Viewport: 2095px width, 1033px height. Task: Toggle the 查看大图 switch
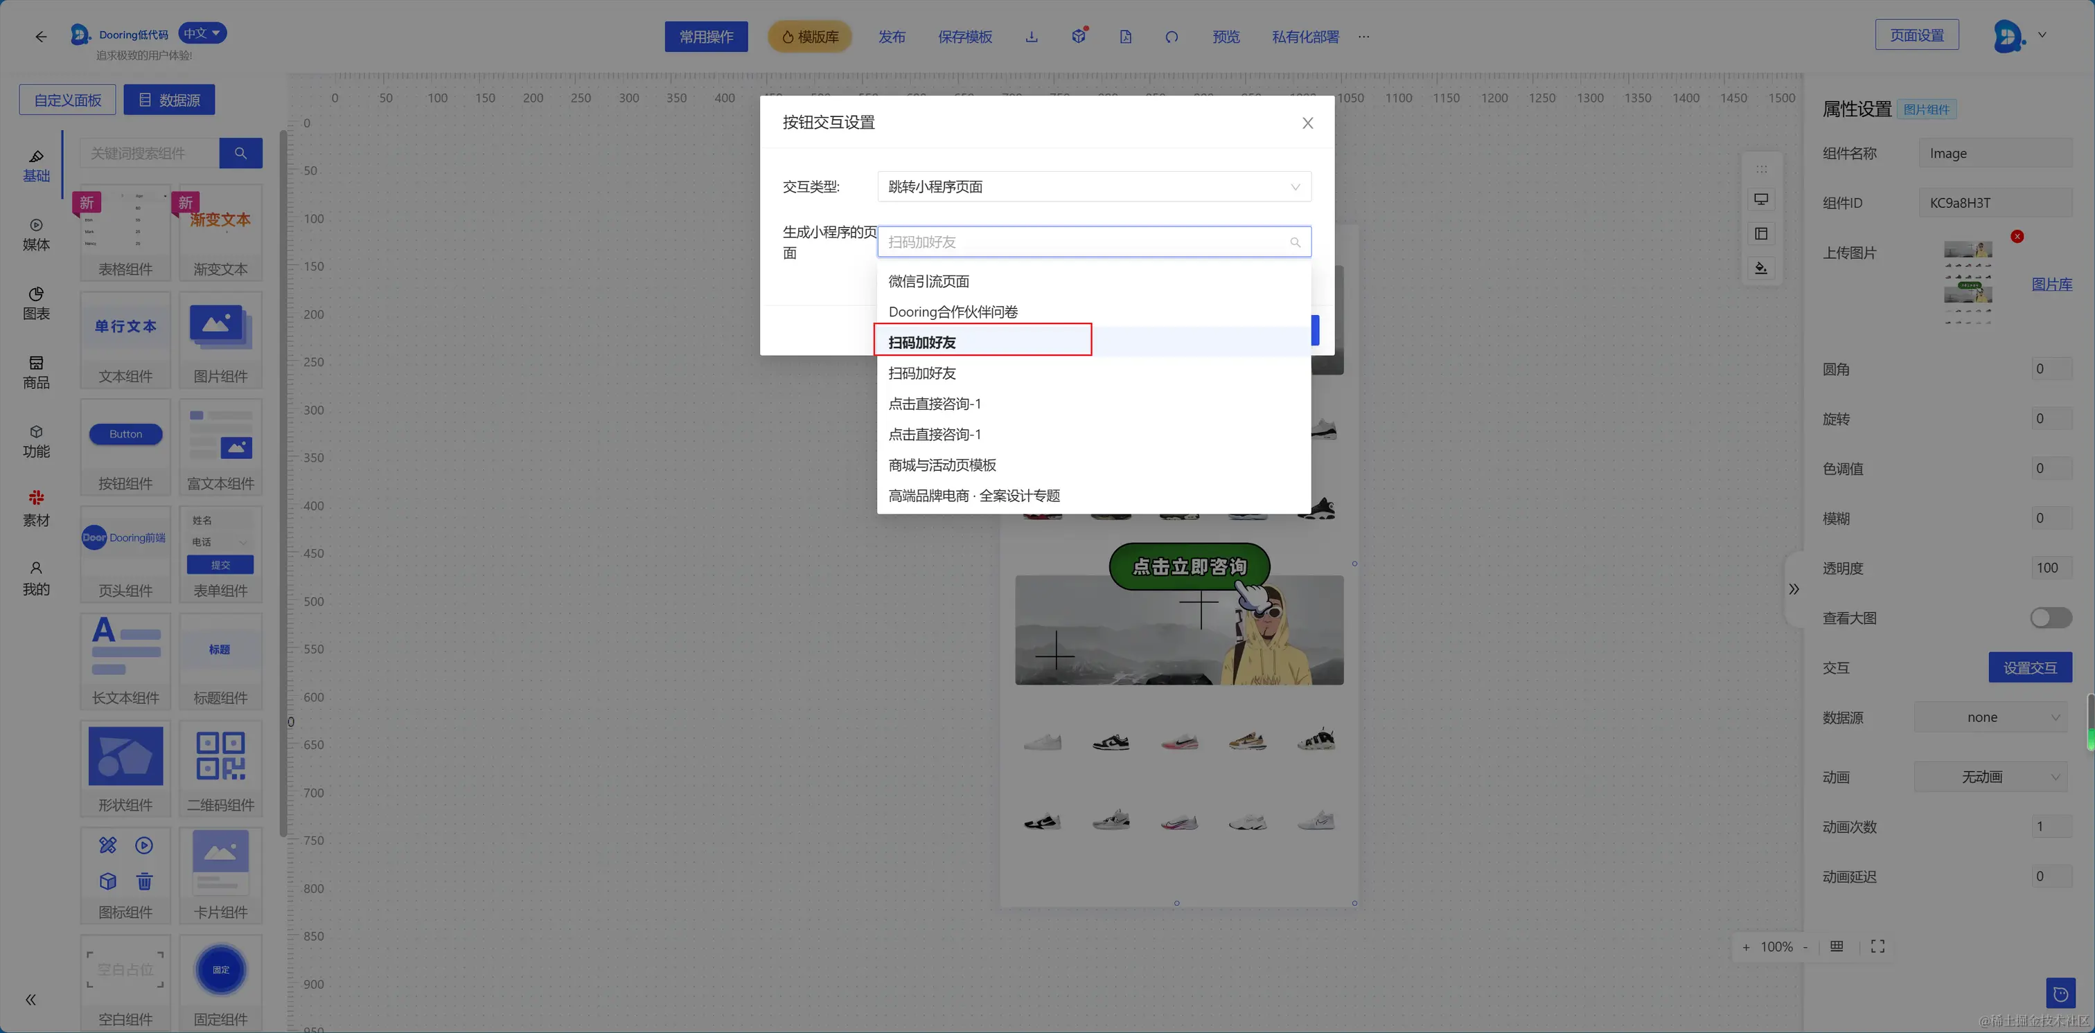[x=2050, y=618]
